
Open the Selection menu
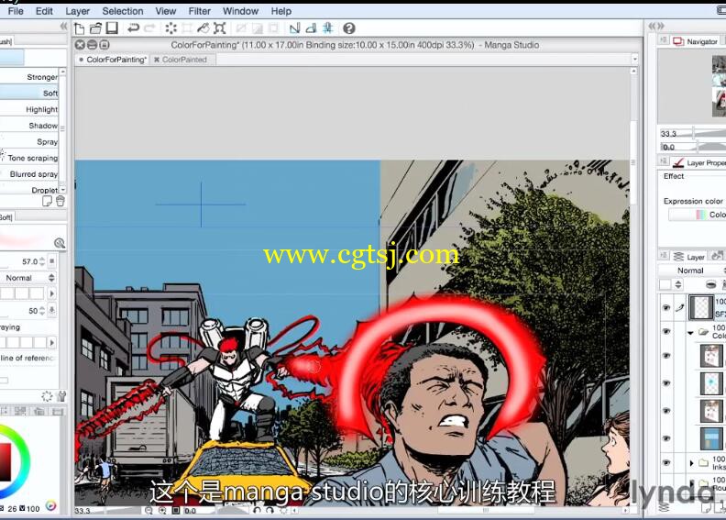point(123,11)
